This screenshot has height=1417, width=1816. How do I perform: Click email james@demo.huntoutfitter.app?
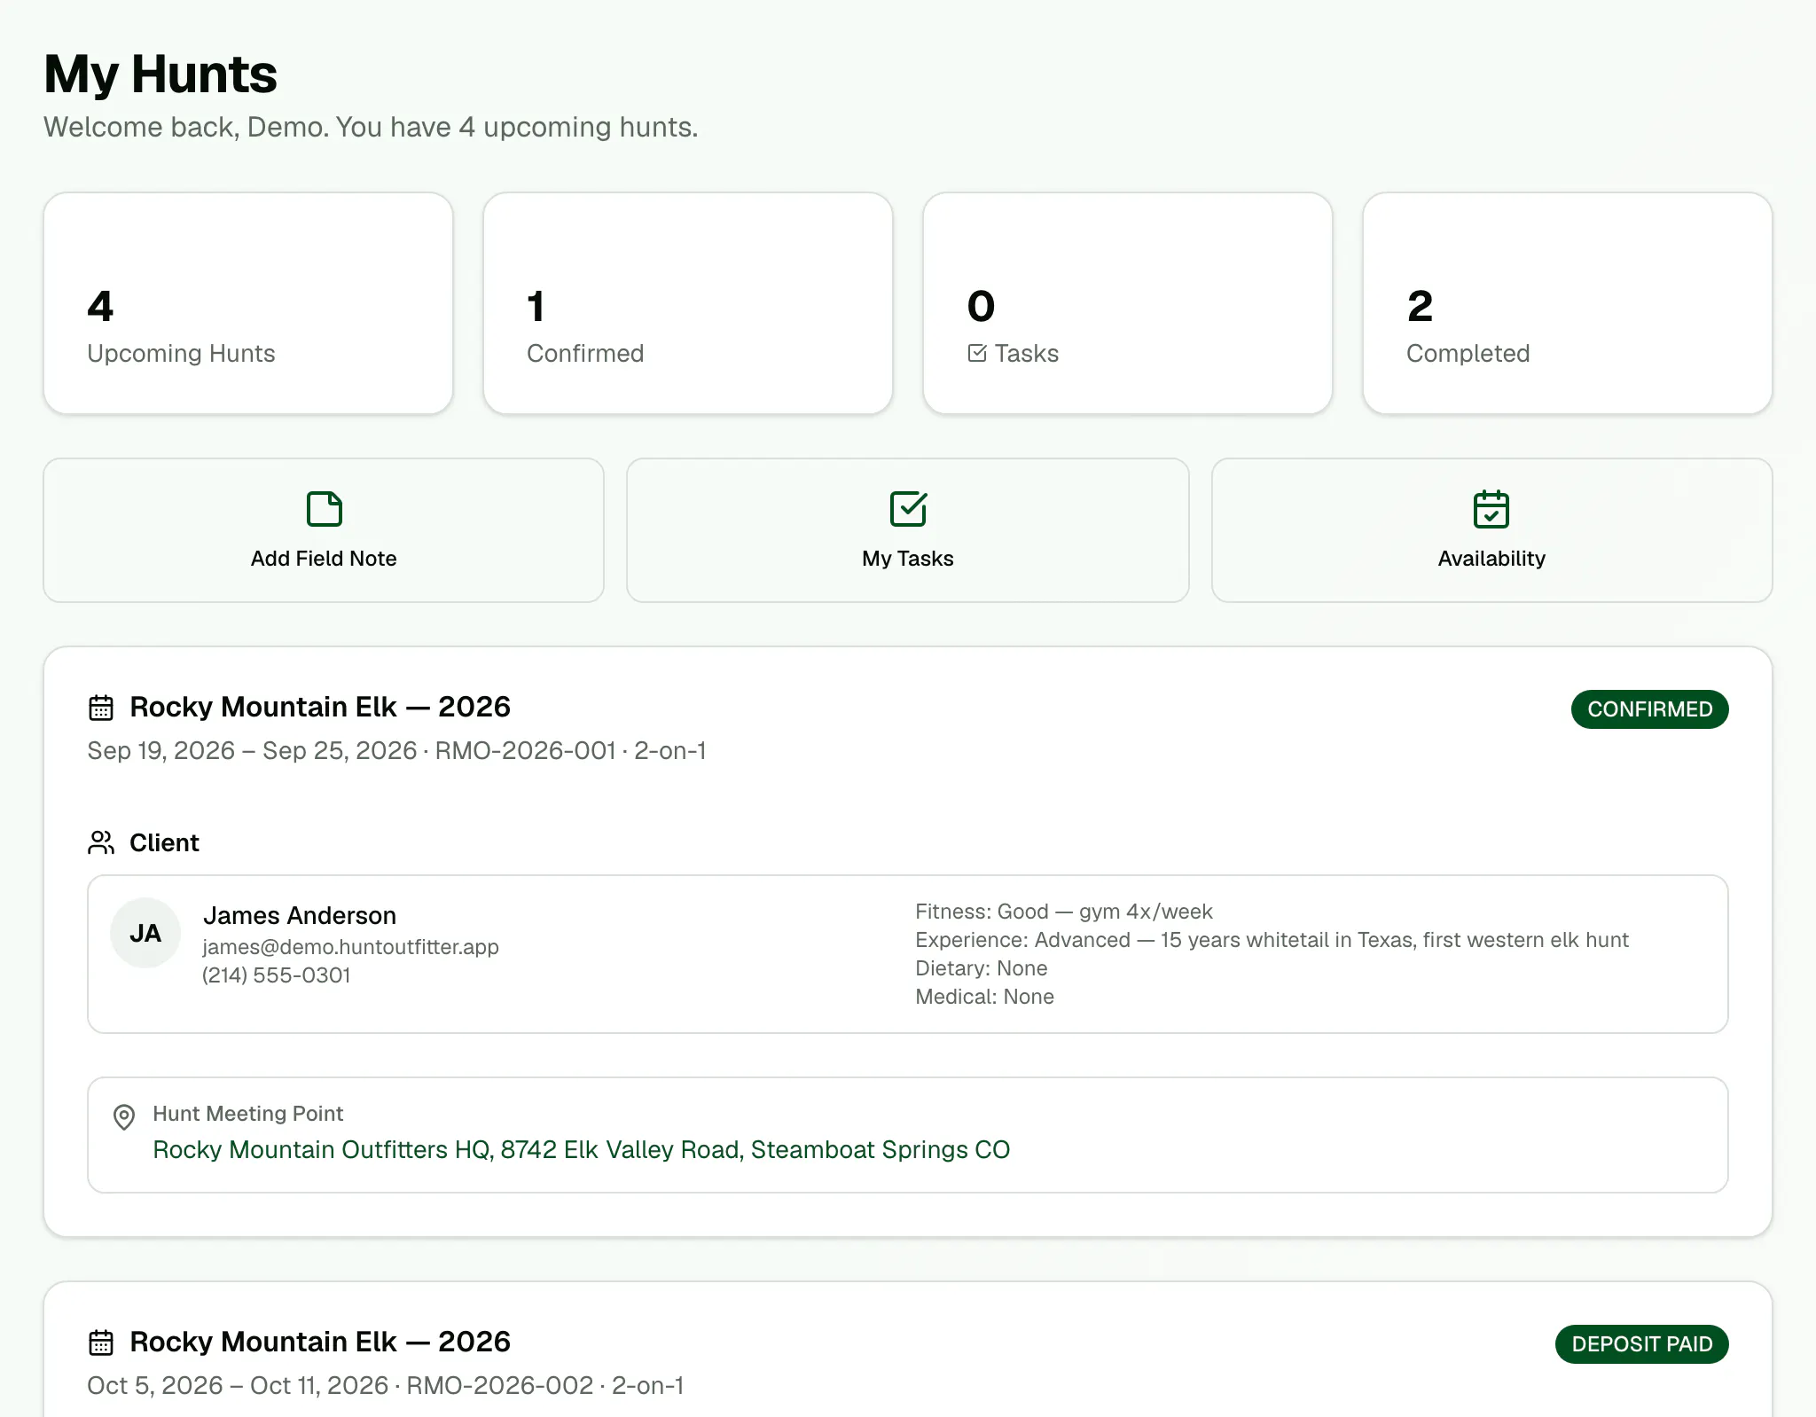(x=351, y=947)
